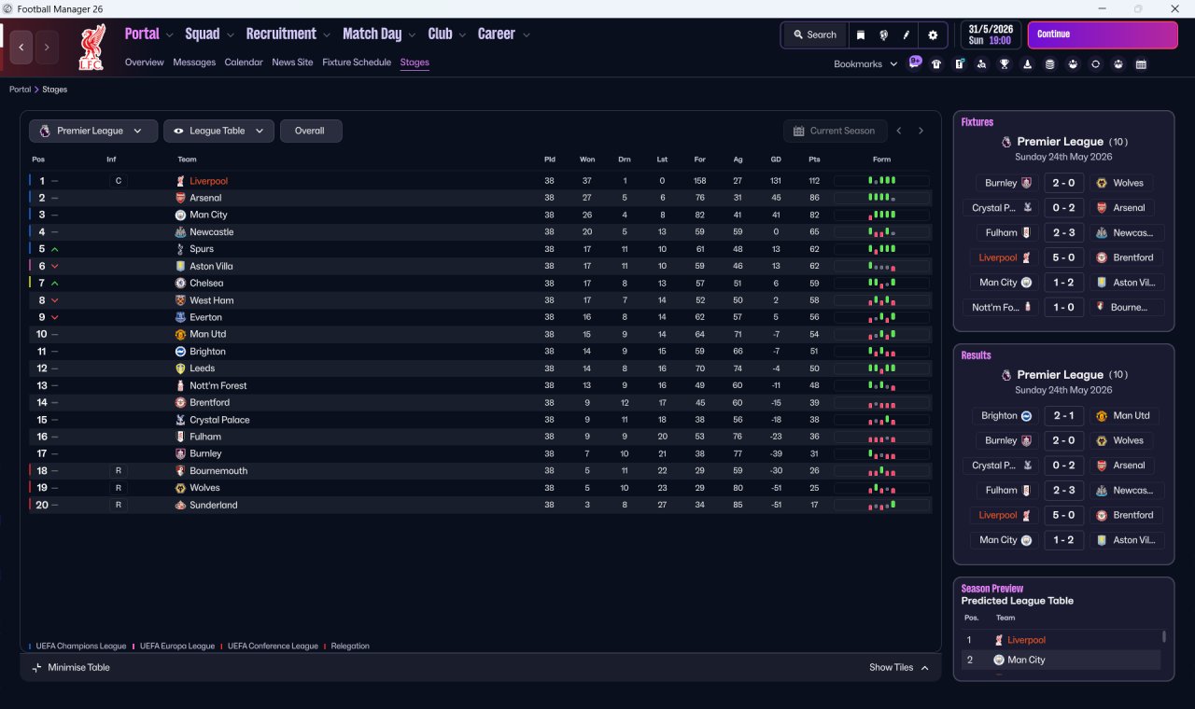Open the 9+ messages notification bubble
The height and width of the screenshot is (709, 1195).
click(x=915, y=63)
